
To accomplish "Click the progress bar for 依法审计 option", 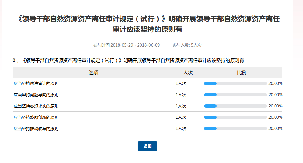I will [235, 83].
